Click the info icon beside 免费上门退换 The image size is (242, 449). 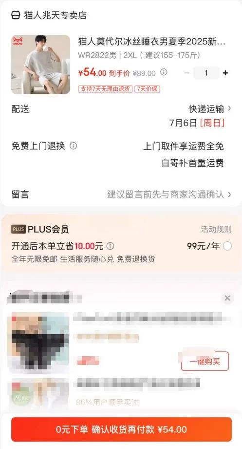[74, 146]
